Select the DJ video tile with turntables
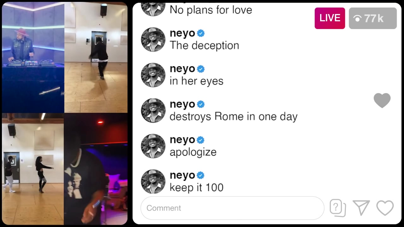Image resolution: width=404 pixels, height=227 pixels. [33, 57]
